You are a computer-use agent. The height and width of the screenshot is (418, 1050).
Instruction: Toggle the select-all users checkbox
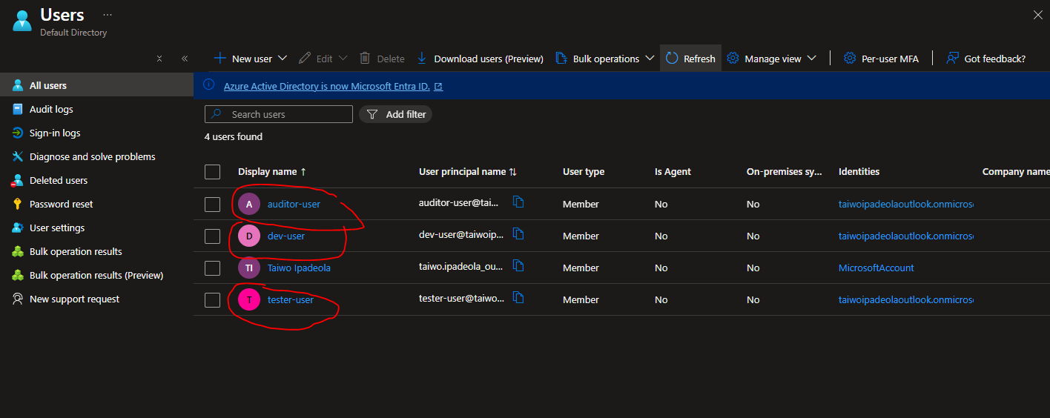point(213,172)
